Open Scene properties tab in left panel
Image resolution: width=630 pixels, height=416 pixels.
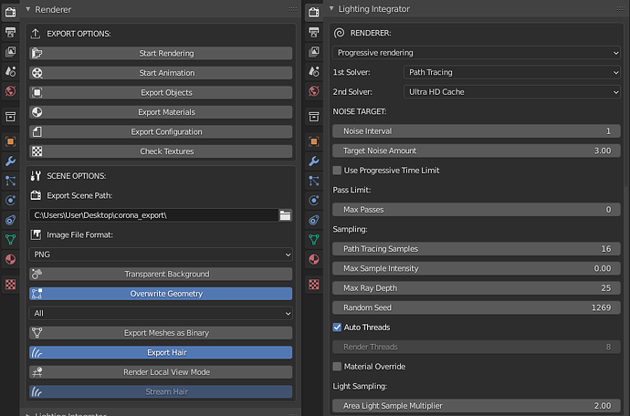pyautogui.click(x=10, y=71)
